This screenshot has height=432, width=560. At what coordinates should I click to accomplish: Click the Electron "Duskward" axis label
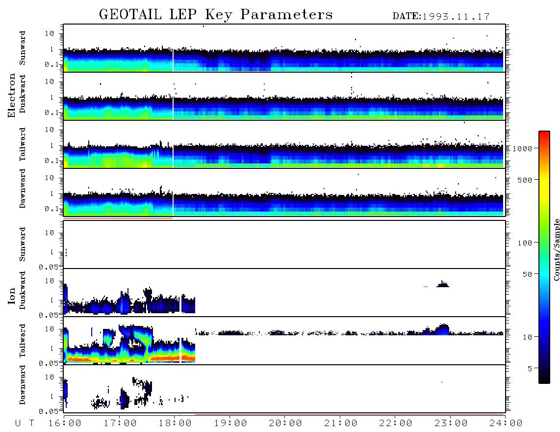click(22, 94)
